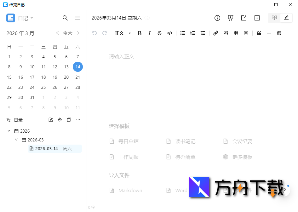Open the dropdown next to 日记 title
Screen dimensions: 298x212
pyautogui.click(x=32, y=18)
